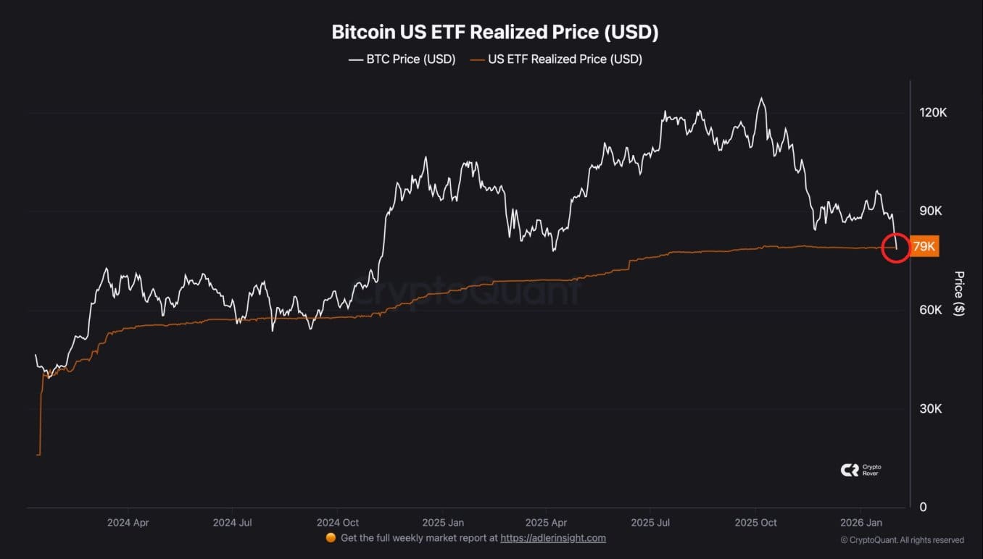Click the 30K price axis label
Screen dimensions: 983x559
click(930, 408)
